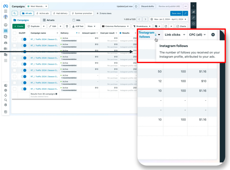Viewport: 230px width, 170px height.
Task: Click the Duplicate button
Action: click(x=33, y=26)
